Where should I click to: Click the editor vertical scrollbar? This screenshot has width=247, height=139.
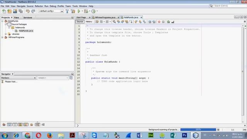pos(243,71)
